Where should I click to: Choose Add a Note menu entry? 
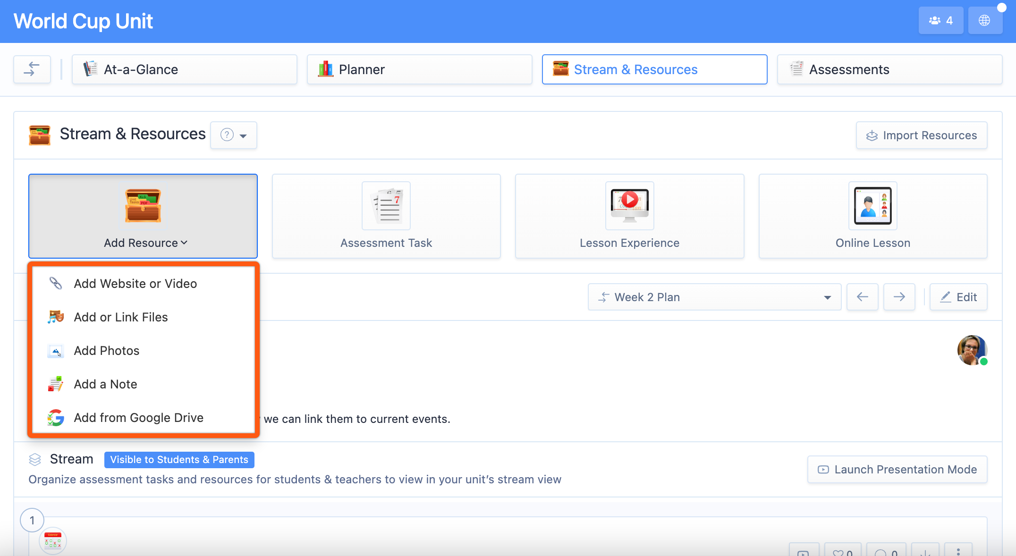105,384
